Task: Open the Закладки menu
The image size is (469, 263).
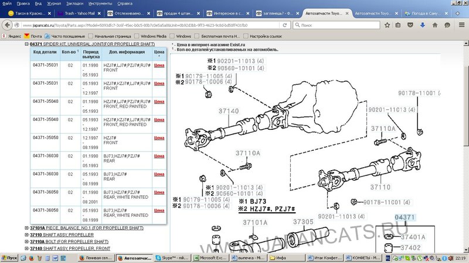Action: tap(74, 4)
